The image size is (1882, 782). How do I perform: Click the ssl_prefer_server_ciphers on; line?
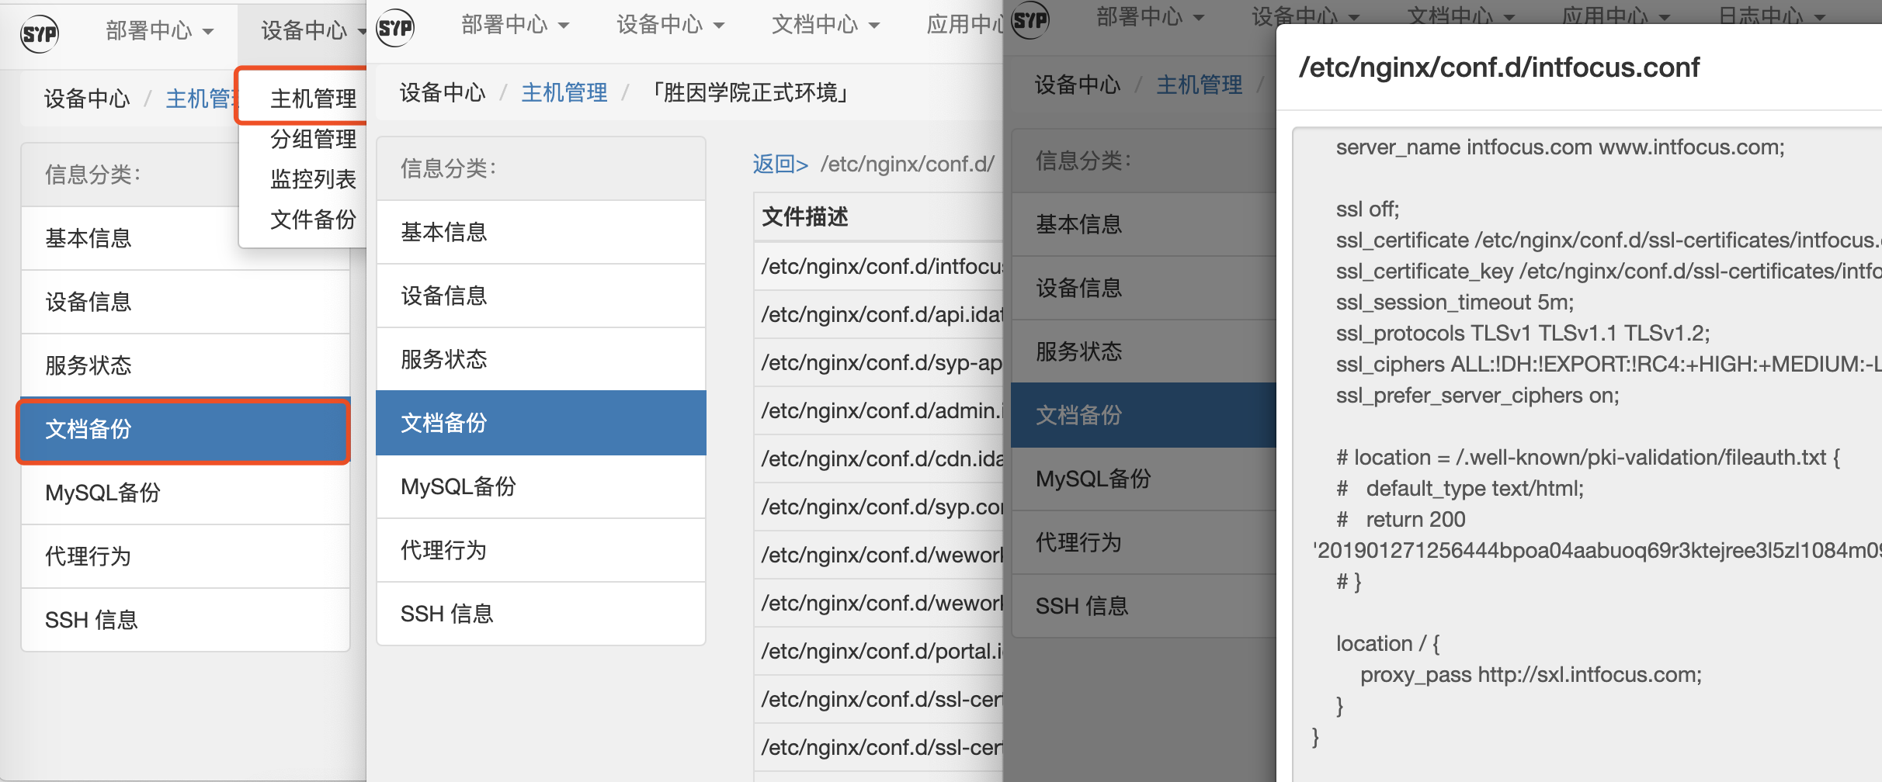1477,395
